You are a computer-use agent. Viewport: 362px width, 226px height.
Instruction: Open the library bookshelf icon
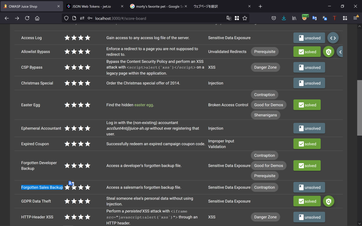(294, 18)
